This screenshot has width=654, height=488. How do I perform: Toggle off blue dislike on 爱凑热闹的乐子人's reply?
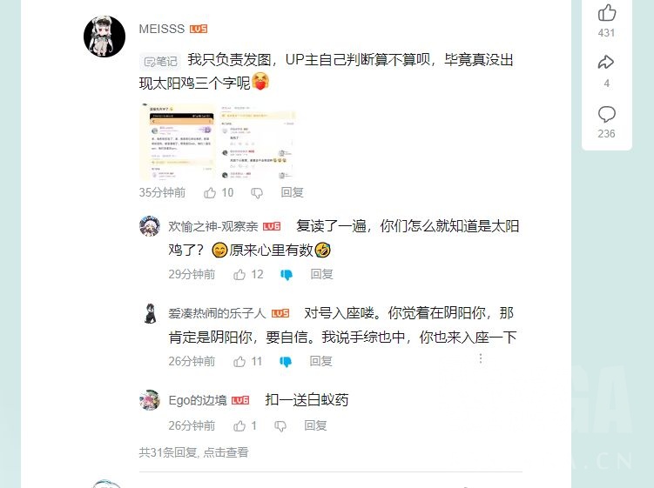click(x=286, y=362)
